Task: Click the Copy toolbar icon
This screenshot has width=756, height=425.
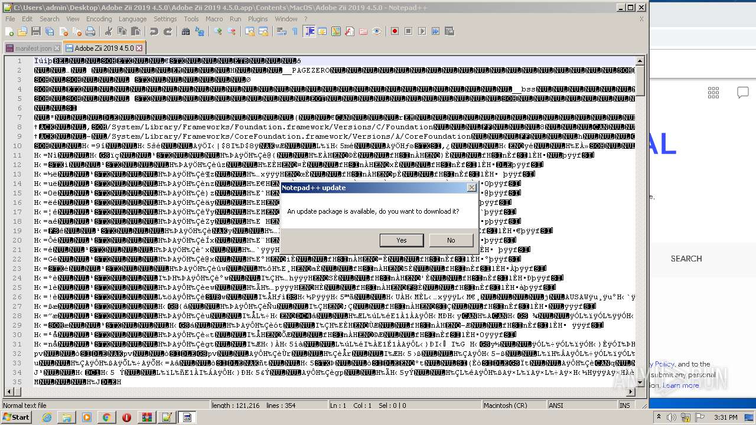Action: click(x=122, y=31)
